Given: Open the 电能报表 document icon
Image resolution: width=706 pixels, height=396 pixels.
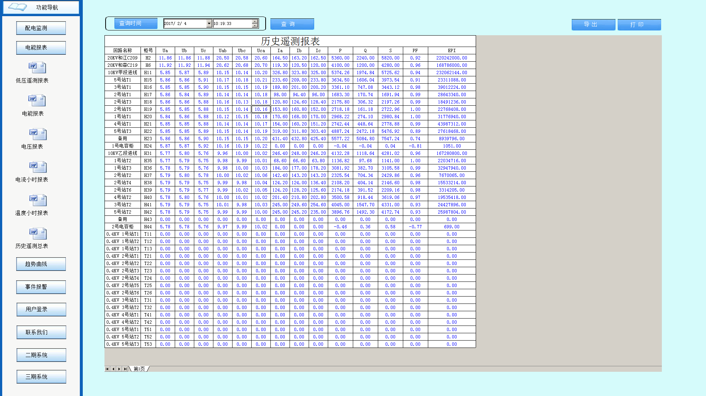Looking at the screenshot, I should click(x=37, y=101).
